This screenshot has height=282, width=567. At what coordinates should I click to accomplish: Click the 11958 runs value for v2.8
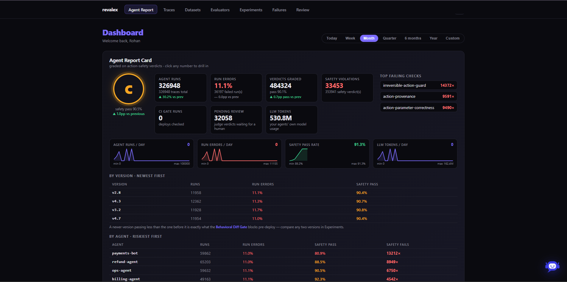click(196, 193)
